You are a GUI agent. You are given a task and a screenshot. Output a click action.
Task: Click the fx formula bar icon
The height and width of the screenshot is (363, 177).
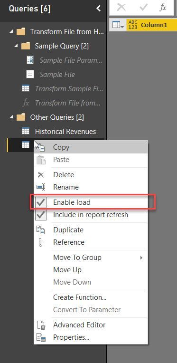click(163, 8)
